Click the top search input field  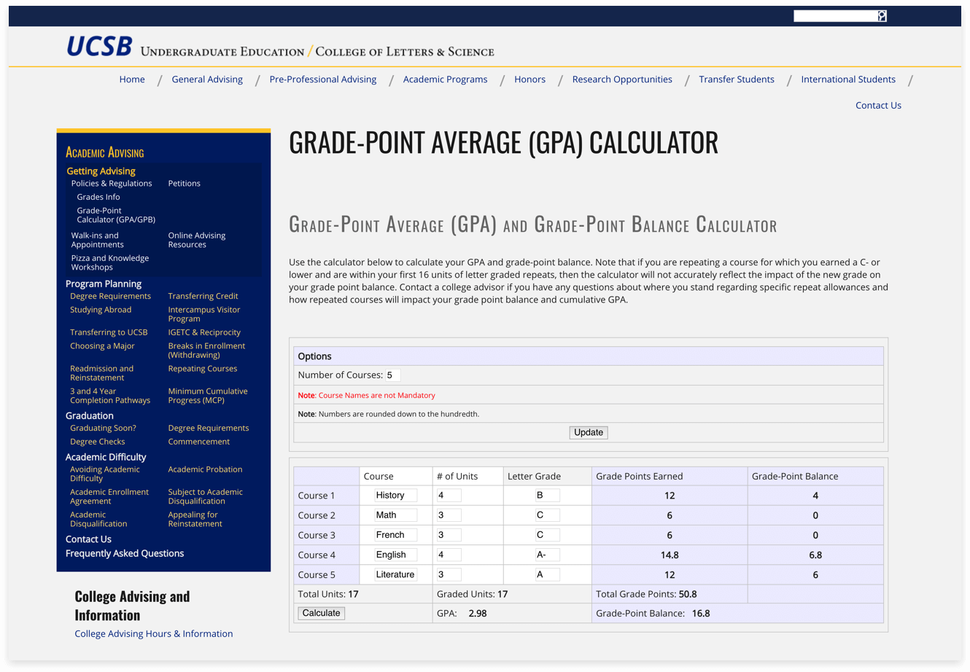click(x=834, y=16)
